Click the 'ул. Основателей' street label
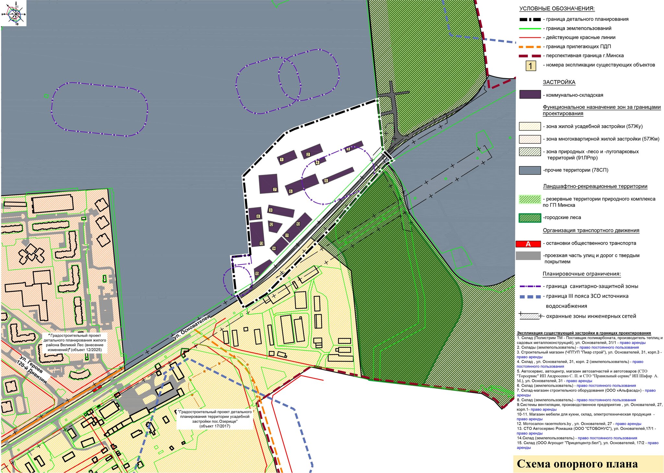The height and width of the screenshot is (473, 664). [192, 327]
